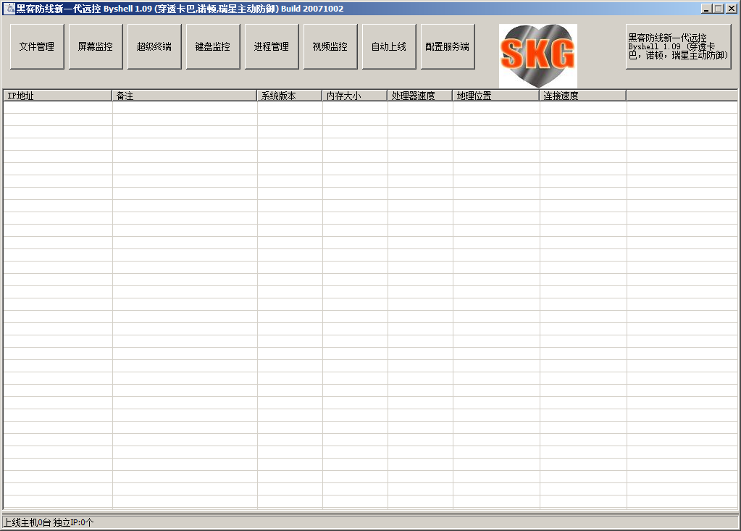Select the 键盘监控 button
The image size is (741, 531).
[213, 46]
